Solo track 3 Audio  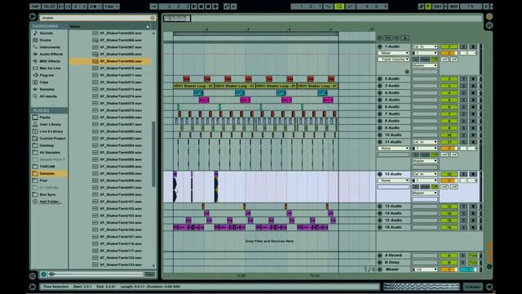coord(463,86)
